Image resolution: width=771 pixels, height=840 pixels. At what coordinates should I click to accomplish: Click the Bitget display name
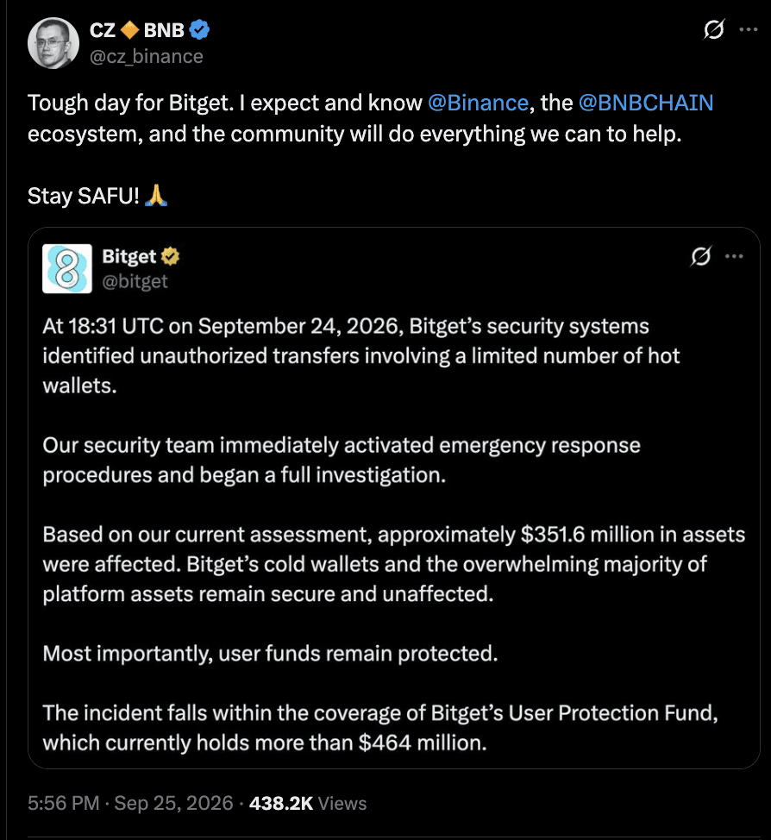(129, 256)
